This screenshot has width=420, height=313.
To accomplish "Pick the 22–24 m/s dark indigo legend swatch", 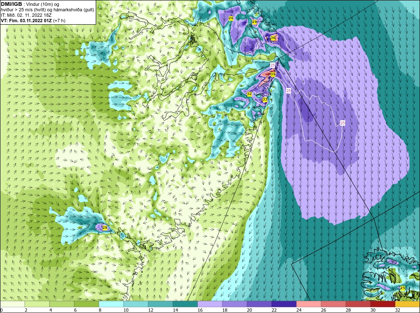I will coord(284,304).
